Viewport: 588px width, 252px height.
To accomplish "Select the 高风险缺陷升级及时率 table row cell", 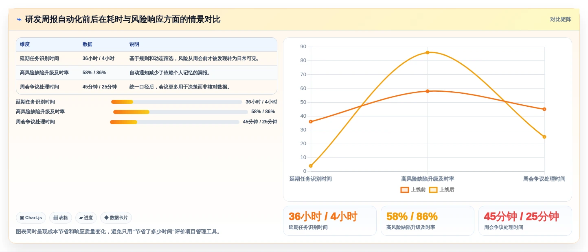I will (44, 73).
